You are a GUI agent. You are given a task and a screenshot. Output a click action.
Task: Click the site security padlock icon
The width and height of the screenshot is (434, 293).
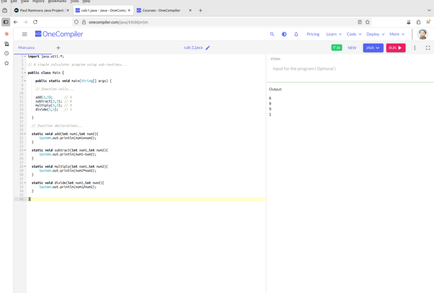point(84,22)
